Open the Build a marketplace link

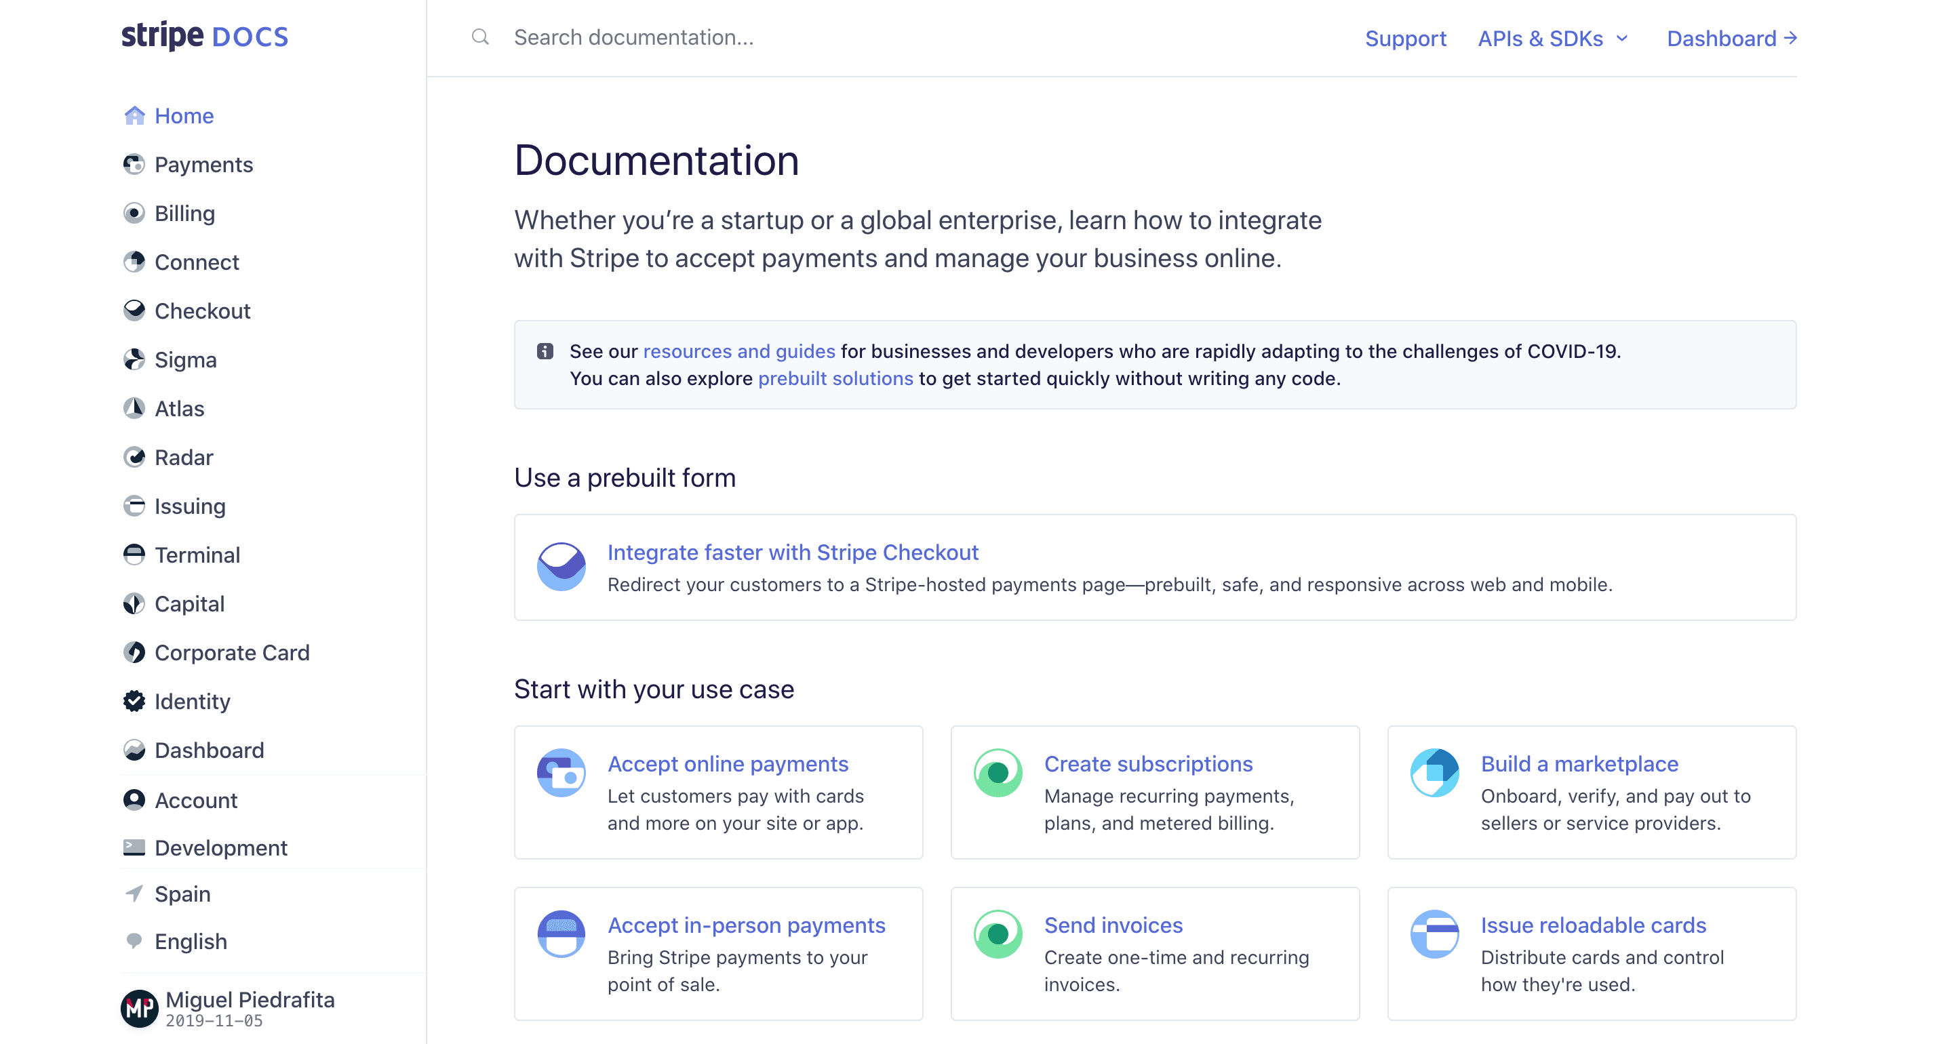1580,764
